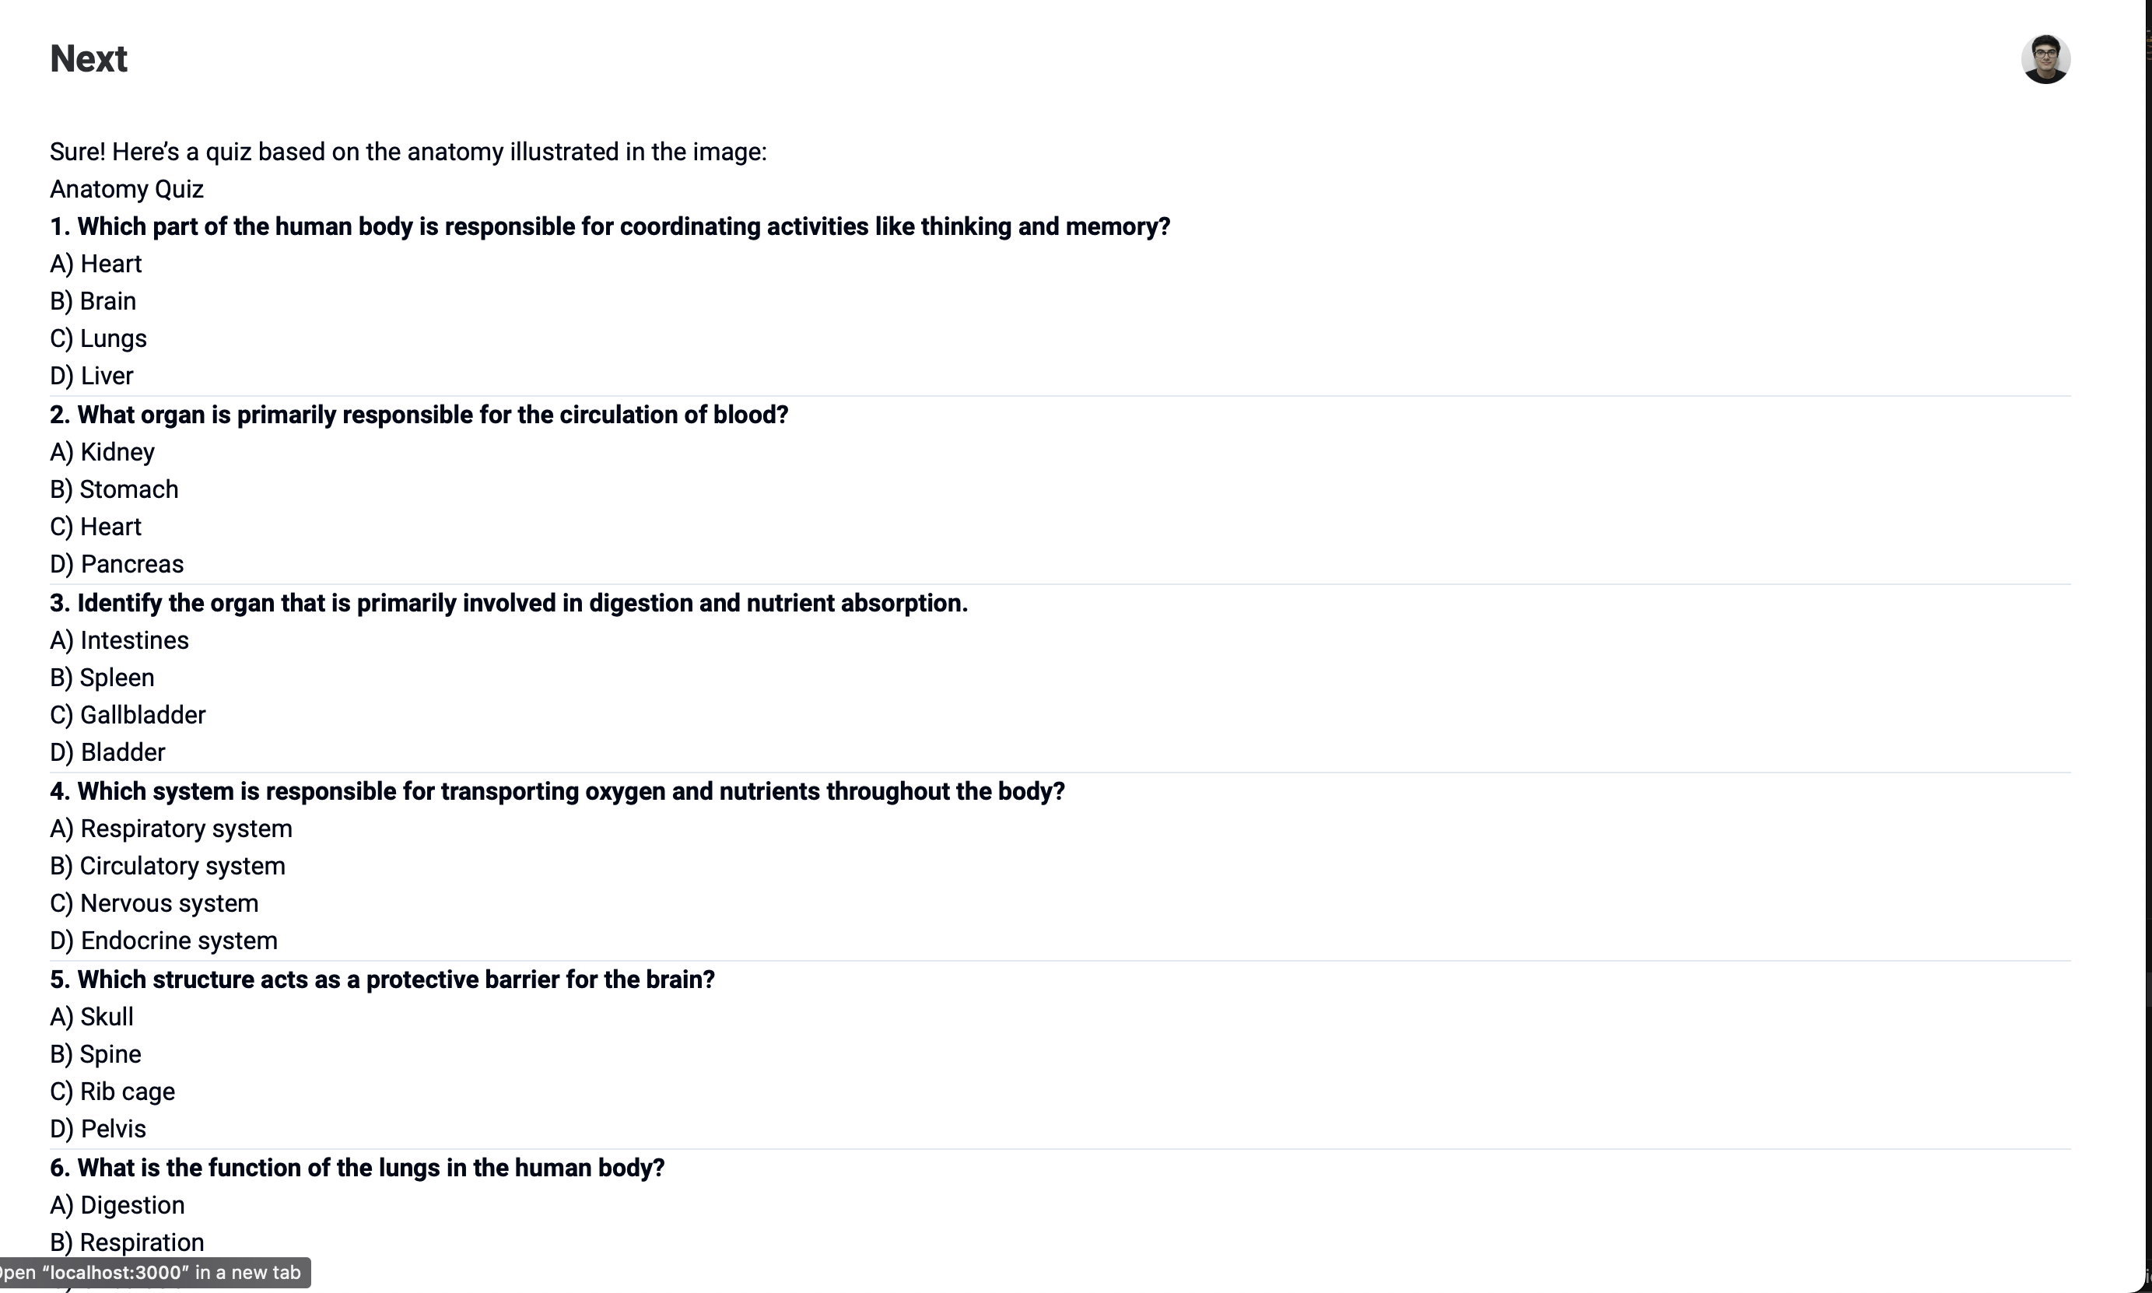The image size is (2152, 1293).
Task: Click question 3 about digestion and absorption
Action: click(x=509, y=603)
